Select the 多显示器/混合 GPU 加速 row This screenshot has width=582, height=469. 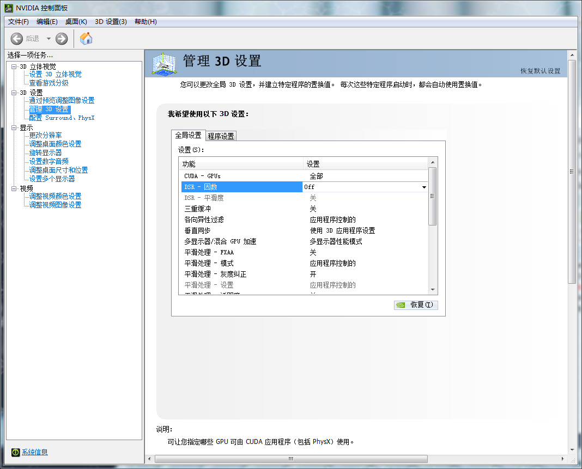(305, 241)
